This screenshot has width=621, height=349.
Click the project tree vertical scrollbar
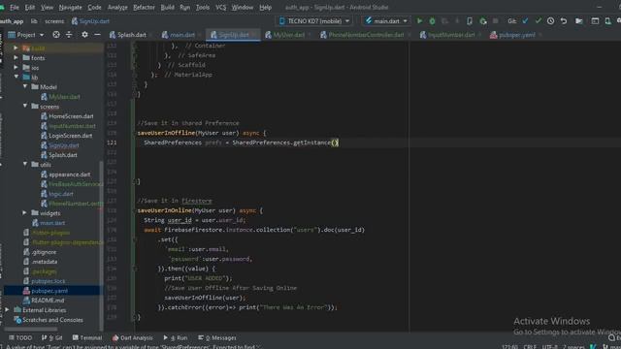coord(101,245)
